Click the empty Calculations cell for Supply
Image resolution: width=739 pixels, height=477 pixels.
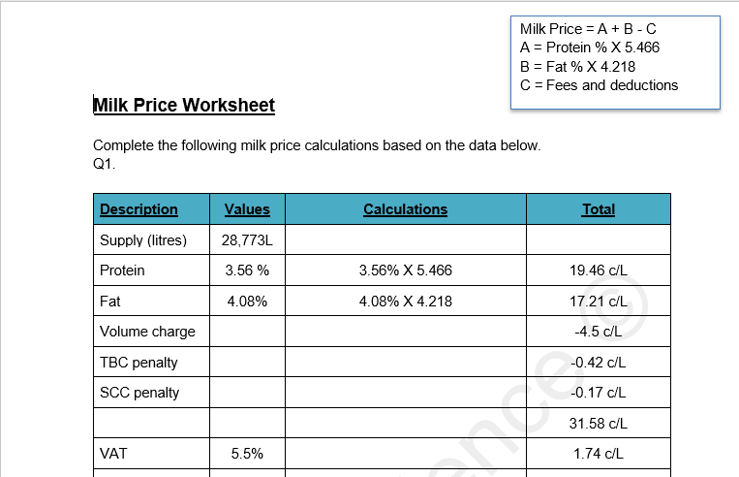point(405,240)
